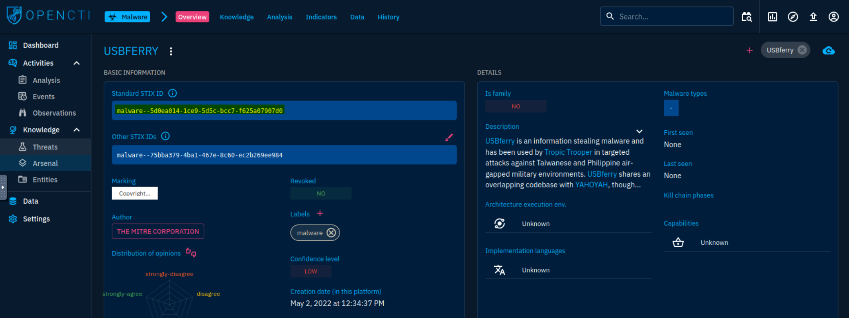Click the Is family NO chip
The image size is (849, 318).
[x=516, y=106]
